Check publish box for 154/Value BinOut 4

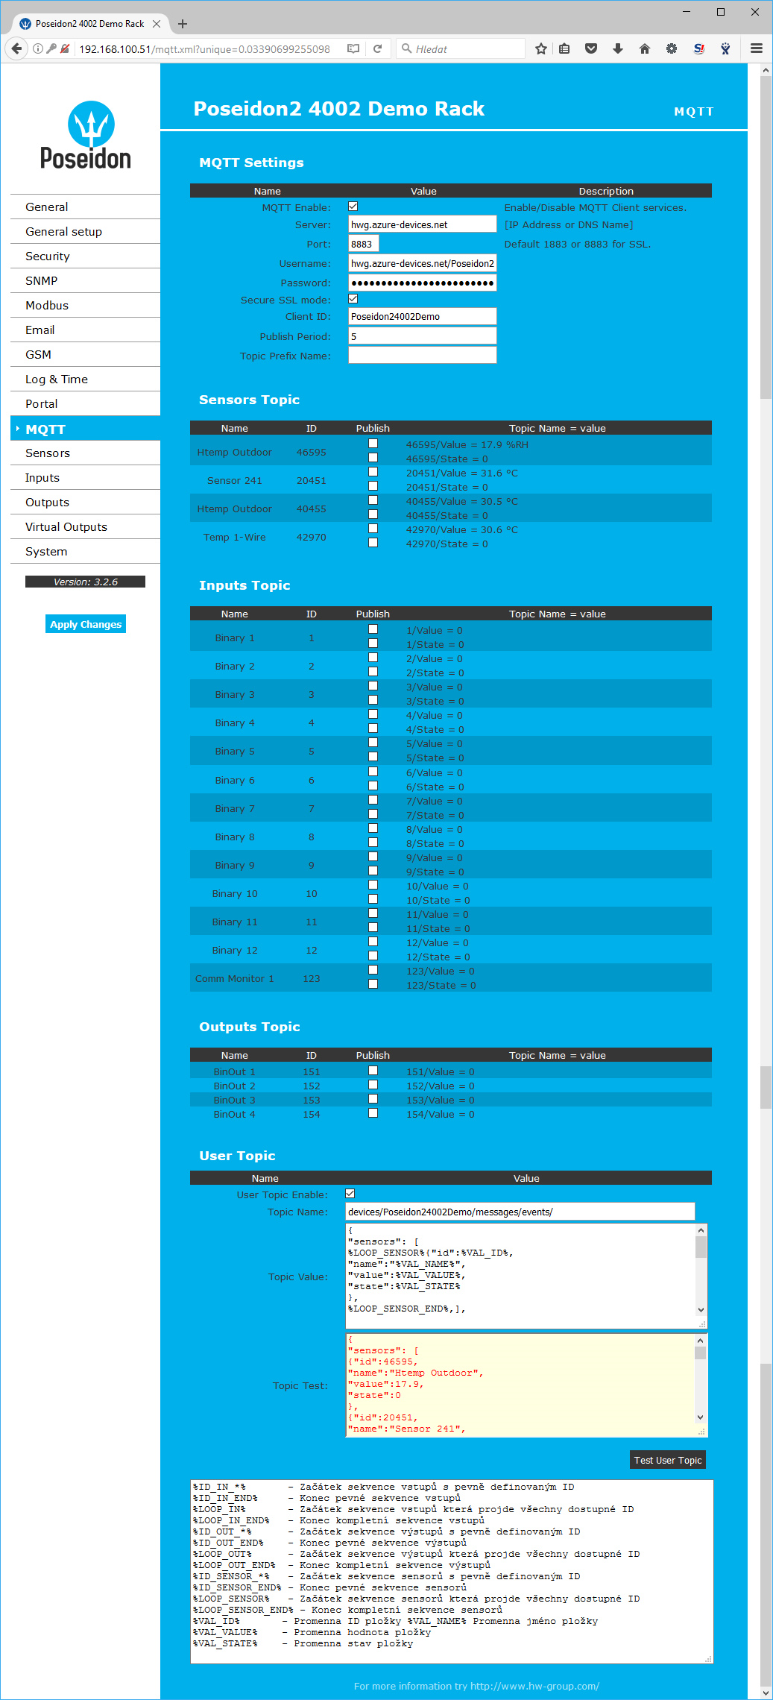(x=373, y=1113)
